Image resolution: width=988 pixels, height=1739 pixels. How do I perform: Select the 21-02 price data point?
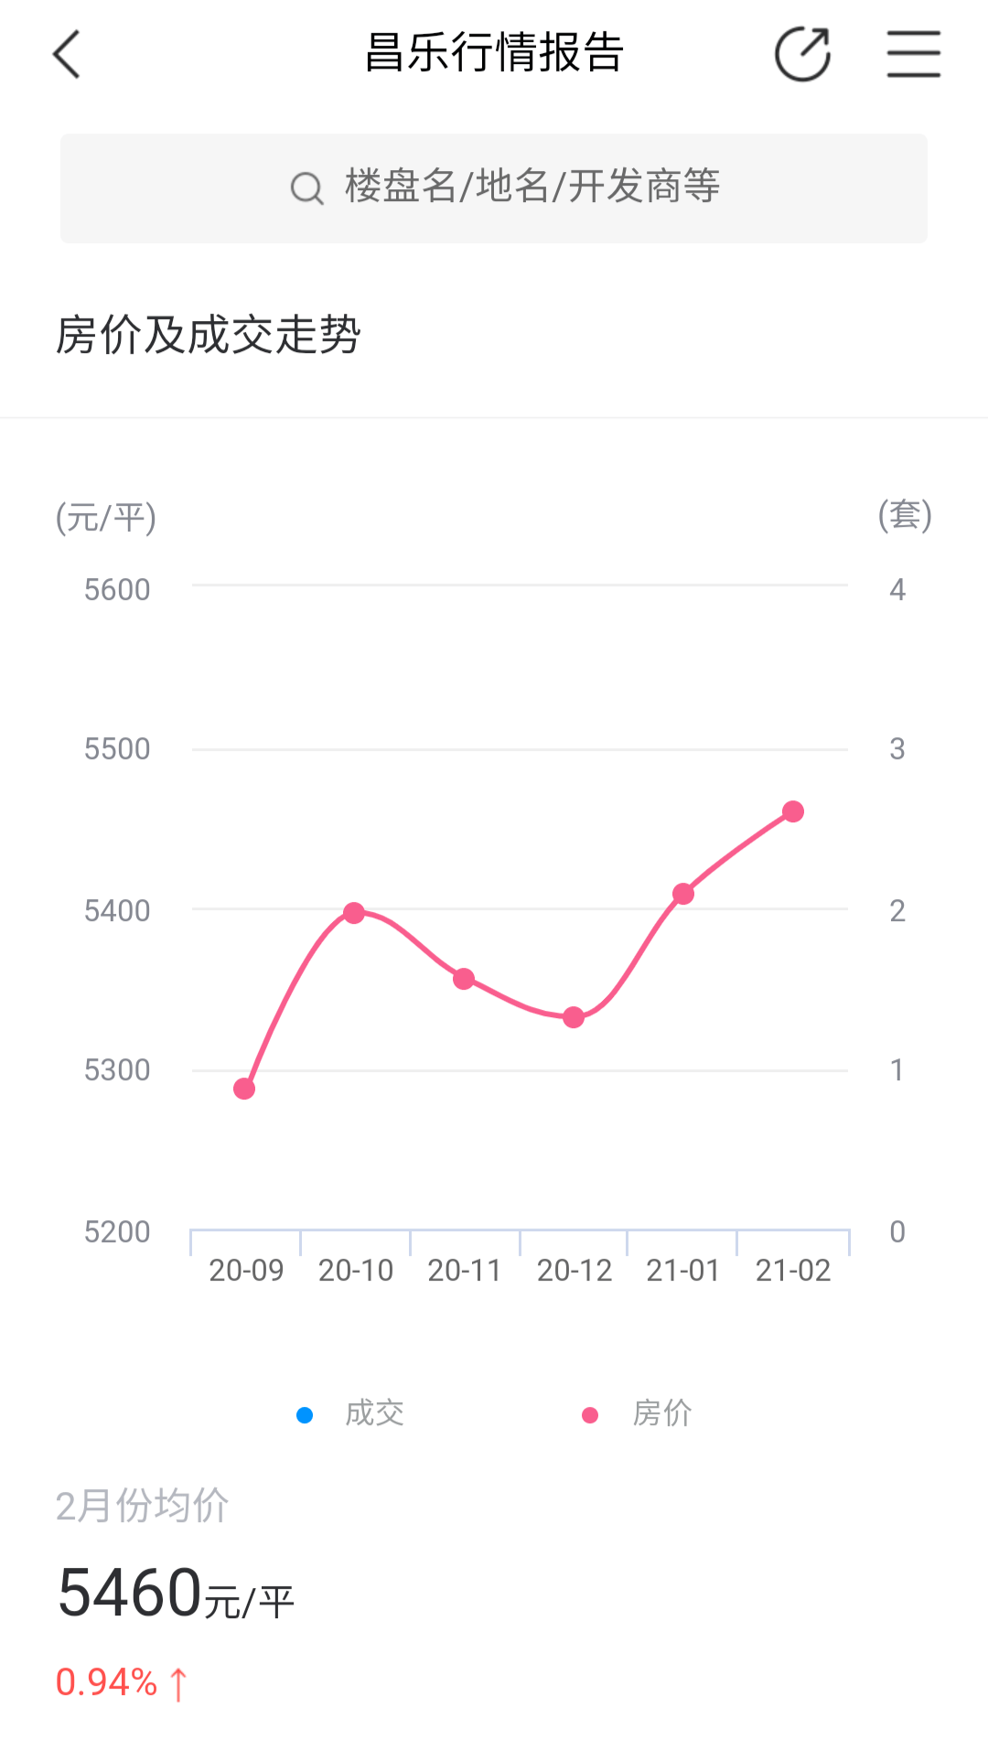[793, 811]
